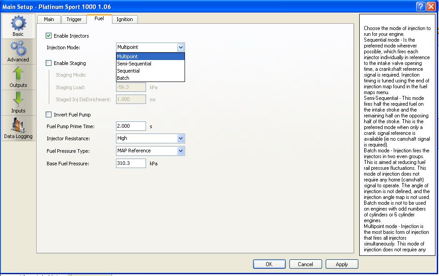Click the Injector Resistance label
The height and width of the screenshot is (276, 439).
pos(68,138)
